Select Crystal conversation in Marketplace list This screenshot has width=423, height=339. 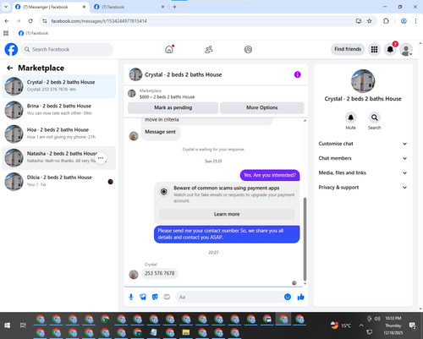point(59,86)
